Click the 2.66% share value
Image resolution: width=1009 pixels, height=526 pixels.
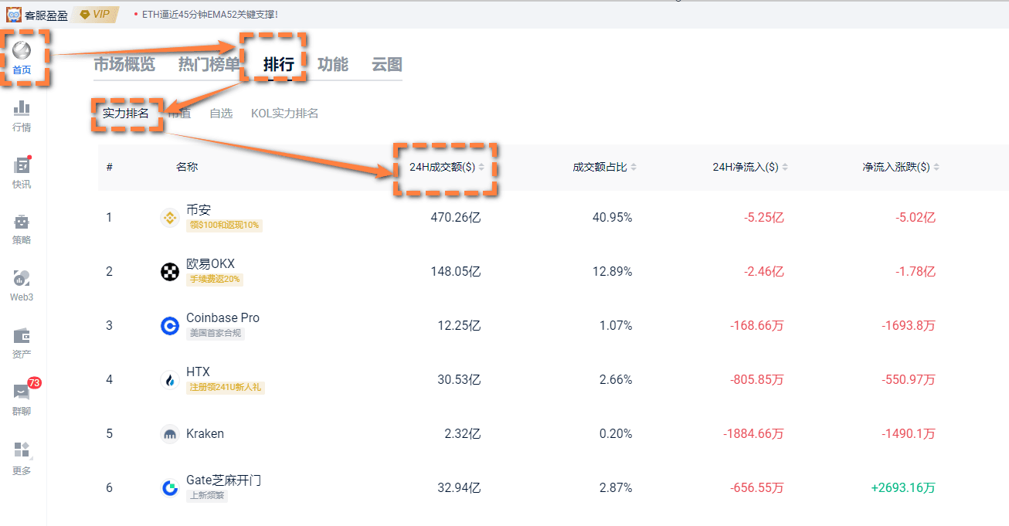616,380
